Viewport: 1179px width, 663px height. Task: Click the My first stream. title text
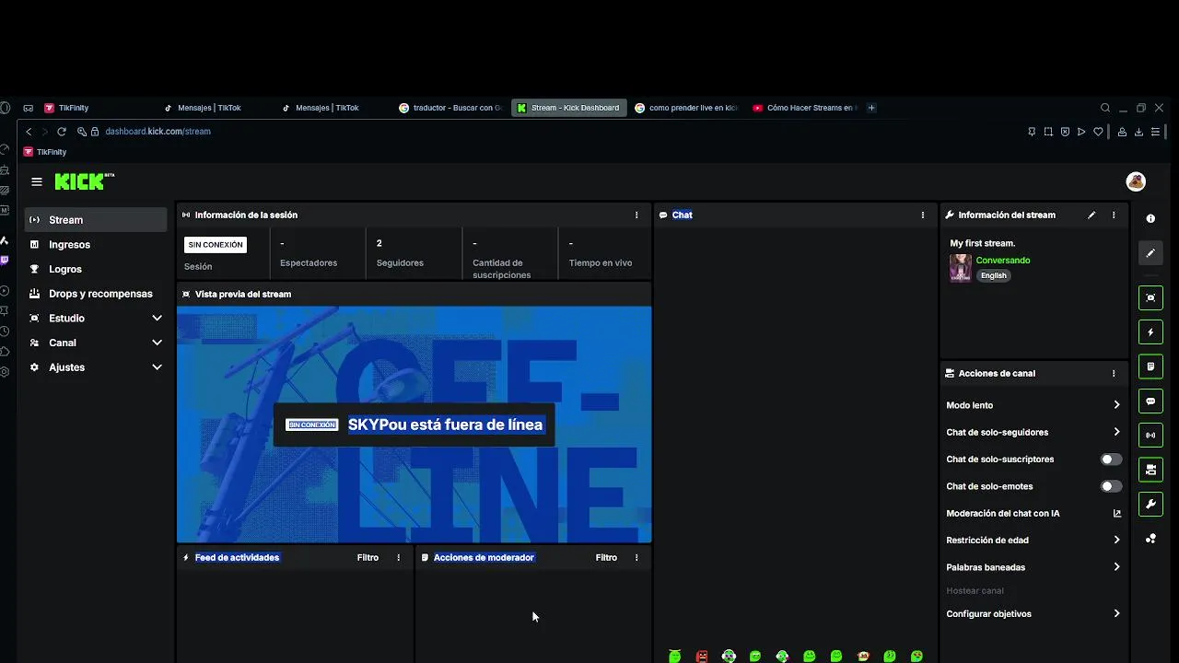click(983, 243)
